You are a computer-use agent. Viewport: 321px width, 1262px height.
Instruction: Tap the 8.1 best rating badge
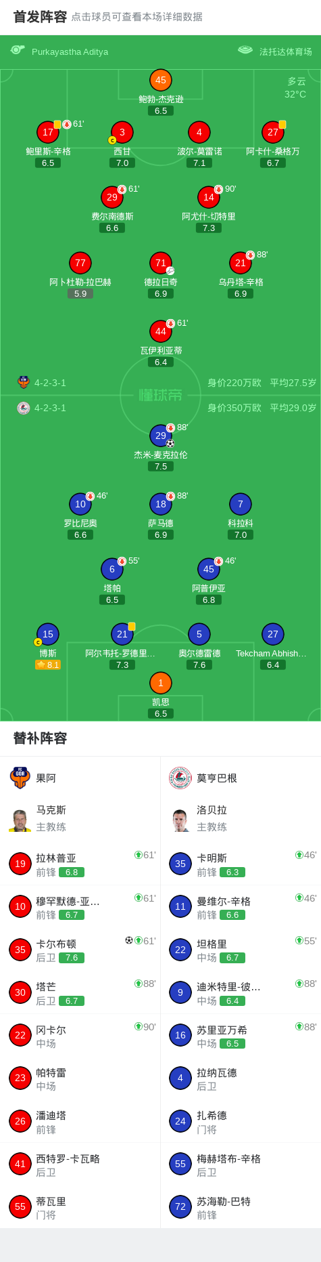(48, 665)
